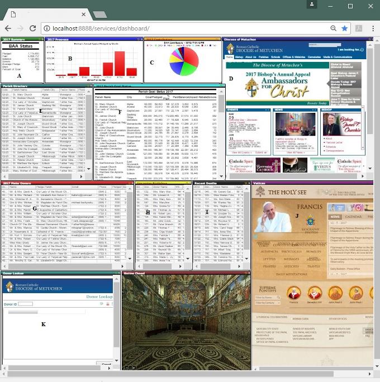
Task: Click The Holy See keys emblem
Action: click(x=260, y=192)
